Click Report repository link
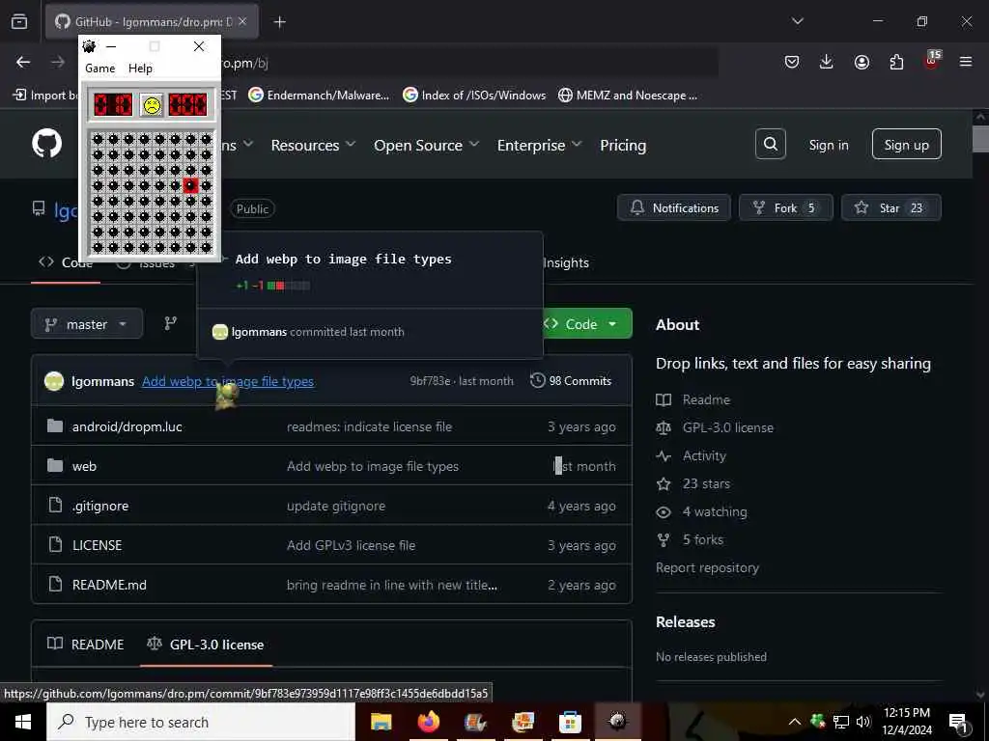The width and height of the screenshot is (989, 741). (x=707, y=567)
